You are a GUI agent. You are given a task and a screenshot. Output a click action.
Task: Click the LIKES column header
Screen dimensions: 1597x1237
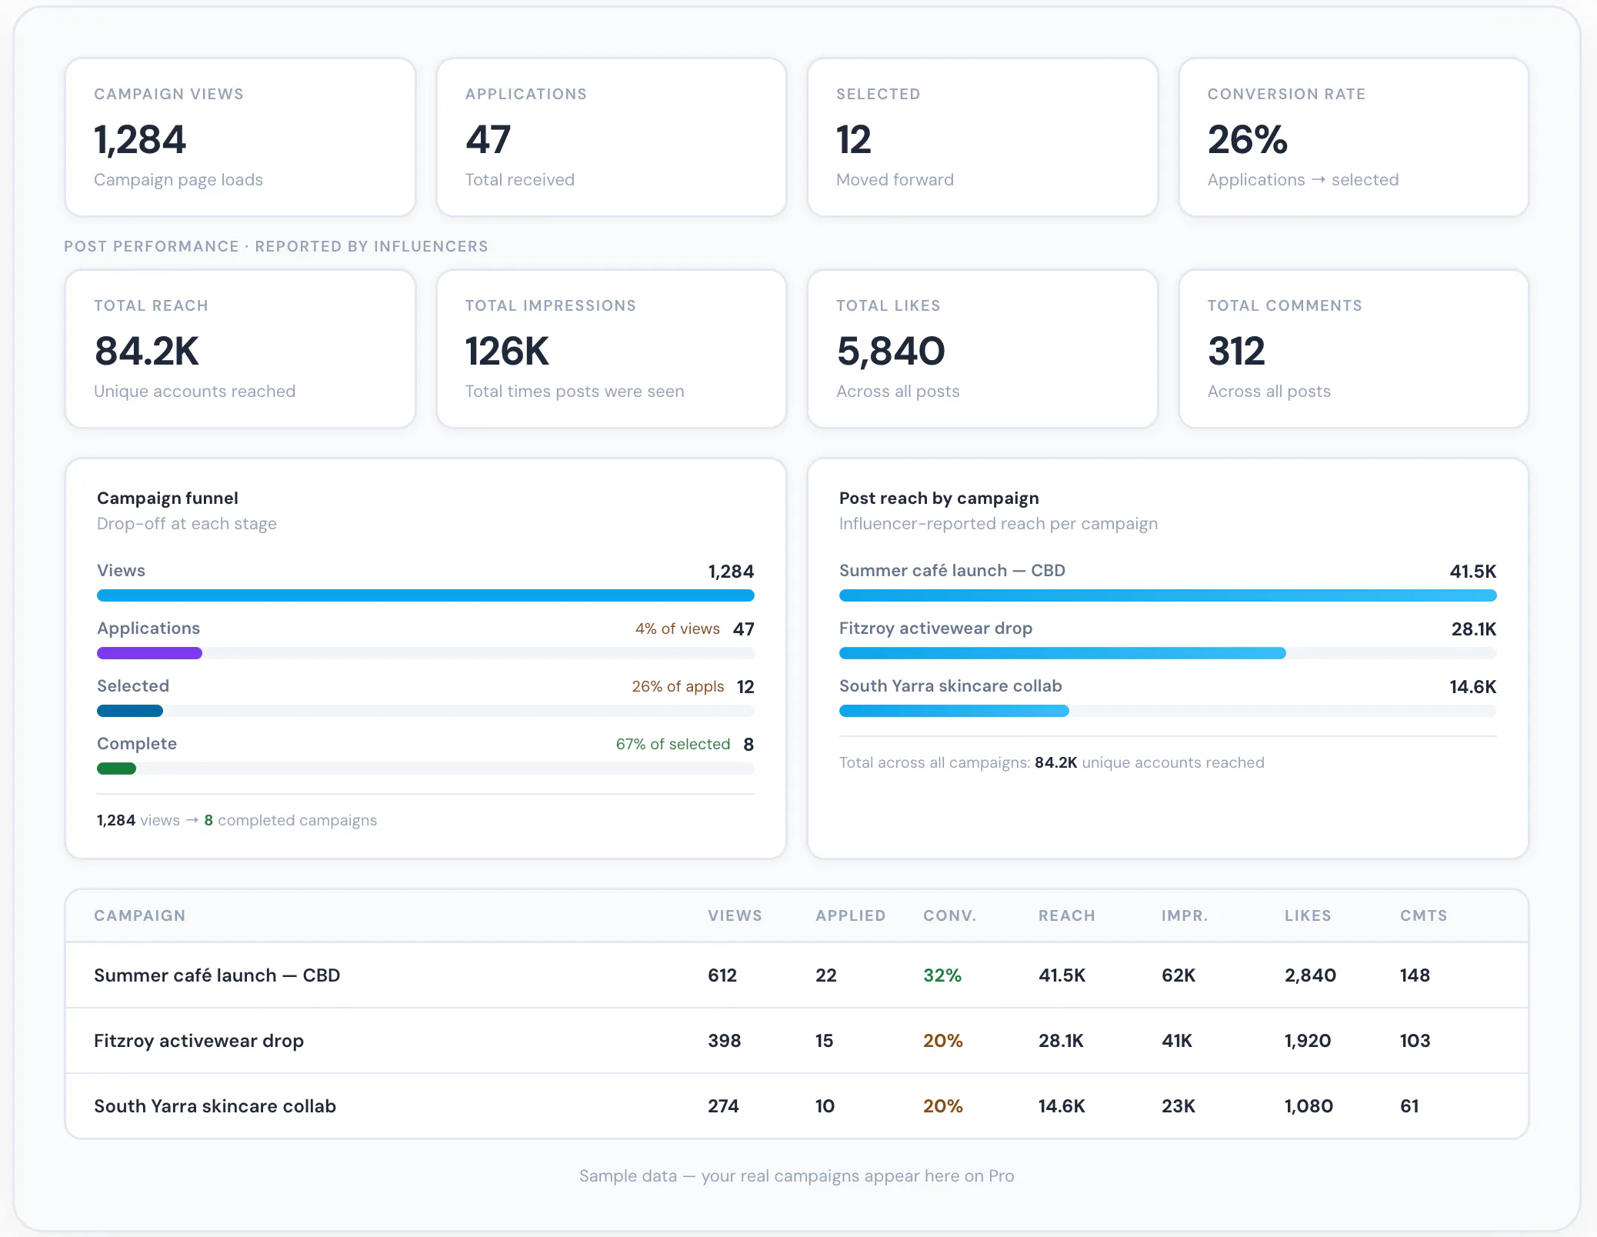pyautogui.click(x=1308, y=915)
